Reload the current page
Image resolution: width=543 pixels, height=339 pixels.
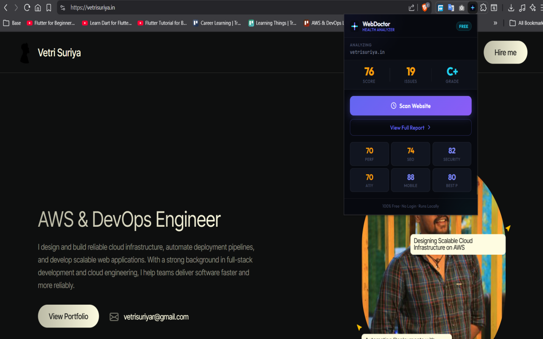(27, 8)
